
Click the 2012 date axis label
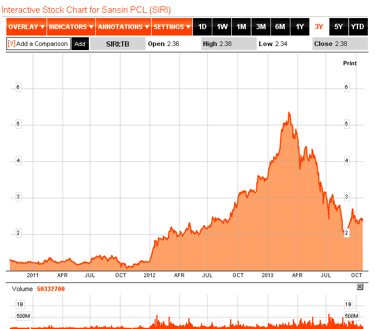tap(149, 275)
